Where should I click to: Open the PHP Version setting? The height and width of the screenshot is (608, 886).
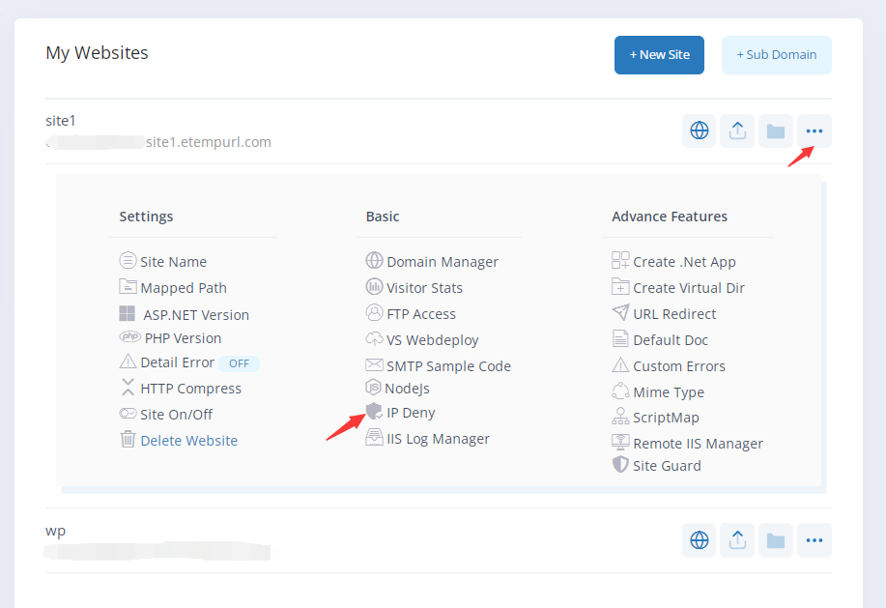click(x=182, y=338)
